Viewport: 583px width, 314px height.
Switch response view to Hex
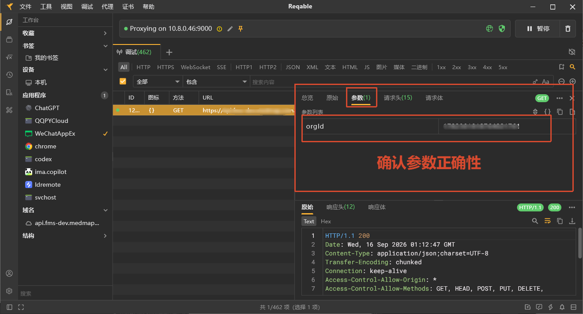click(326, 222)
